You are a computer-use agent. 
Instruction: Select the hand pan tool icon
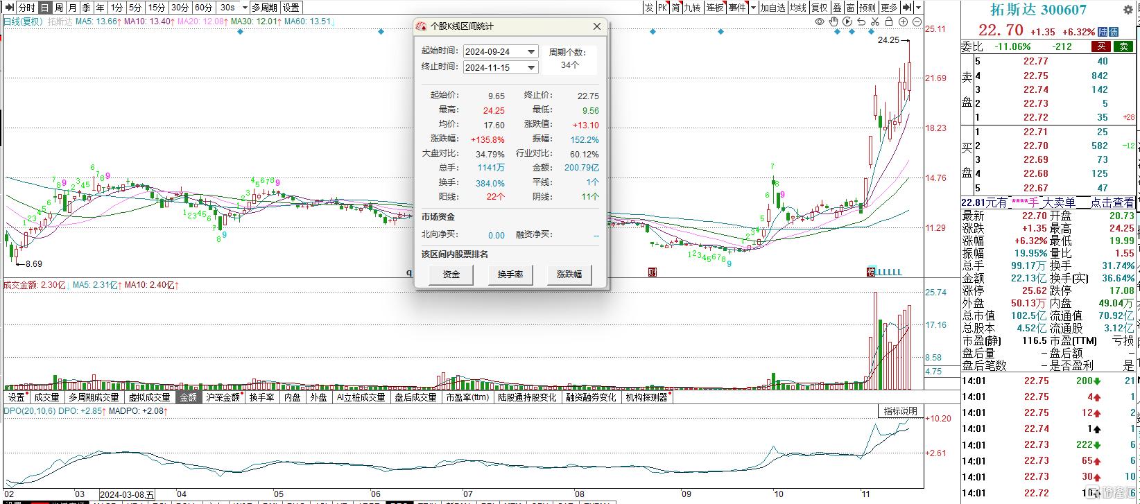pos(834,21)
